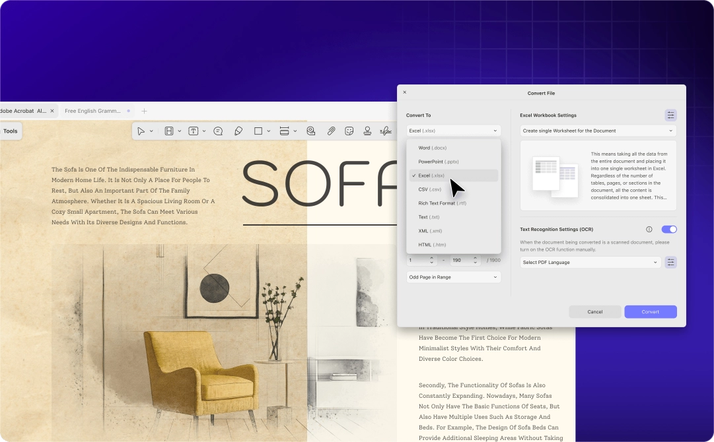
Task: Expand the measure tool options arrow
Action: [295, 131]
